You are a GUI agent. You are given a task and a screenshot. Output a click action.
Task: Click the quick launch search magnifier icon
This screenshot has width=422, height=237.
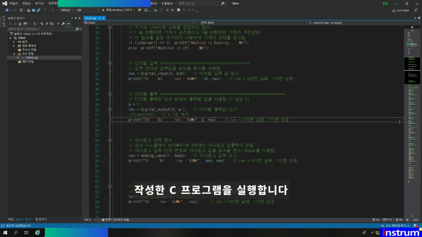[x=223, y=3]
